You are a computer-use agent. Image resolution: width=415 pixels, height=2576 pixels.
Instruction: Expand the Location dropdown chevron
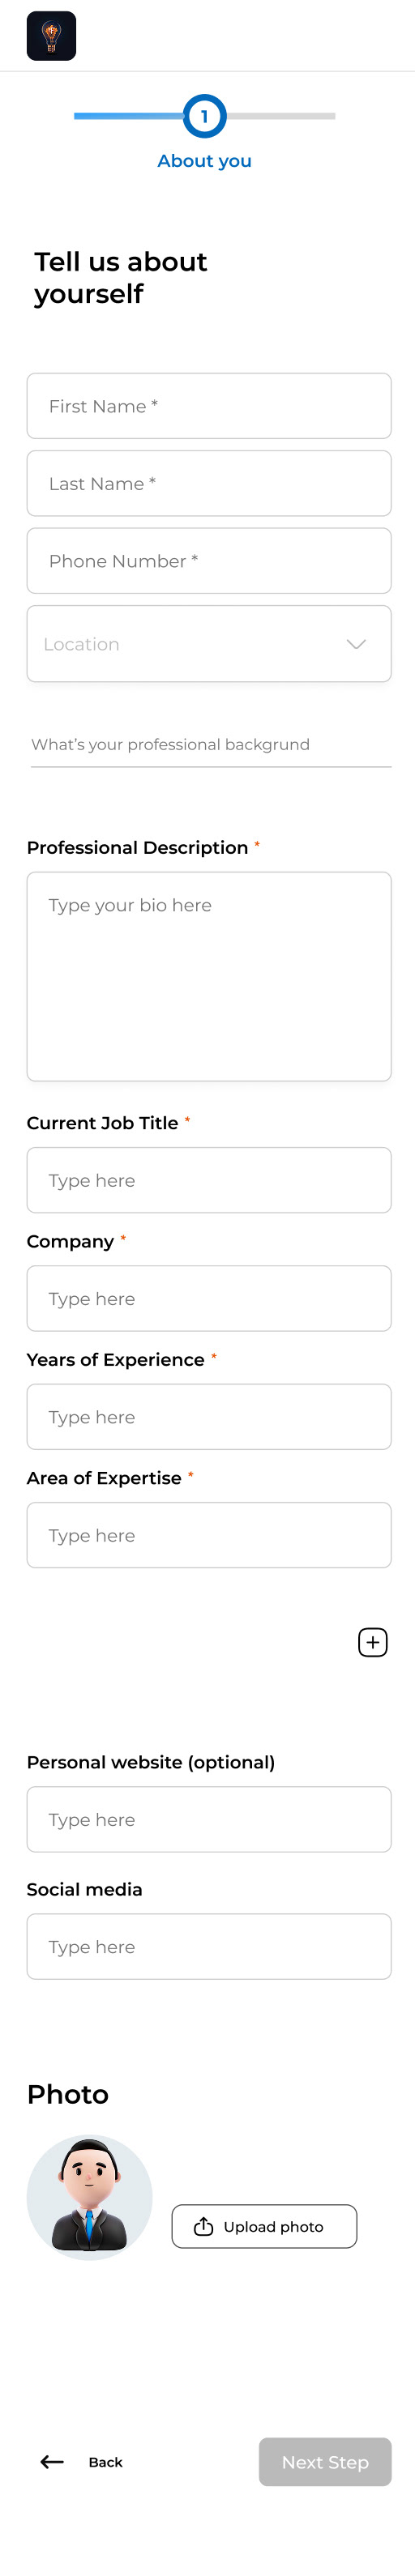[356, 644]
